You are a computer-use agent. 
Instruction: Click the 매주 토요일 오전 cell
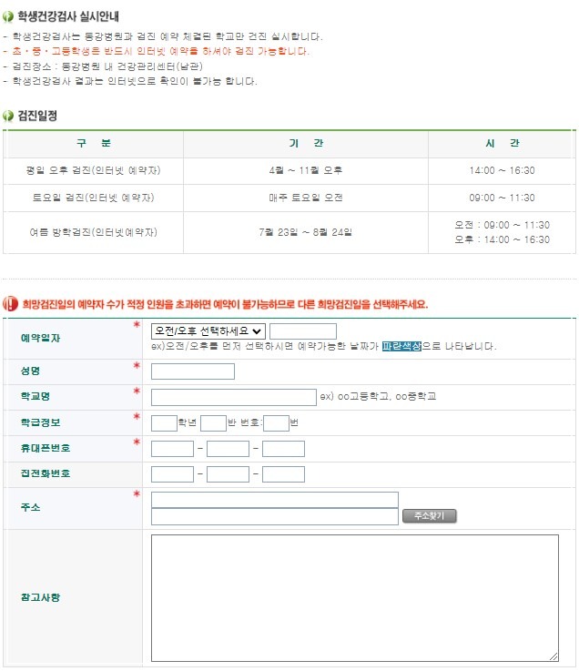306,198
